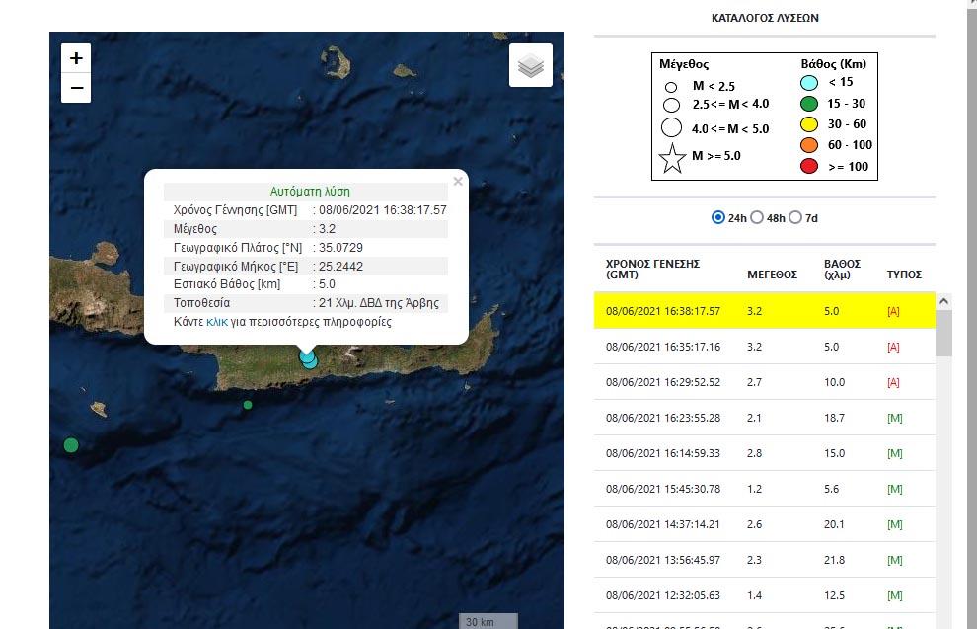Open the map layers switcher

tap(531, 66)
